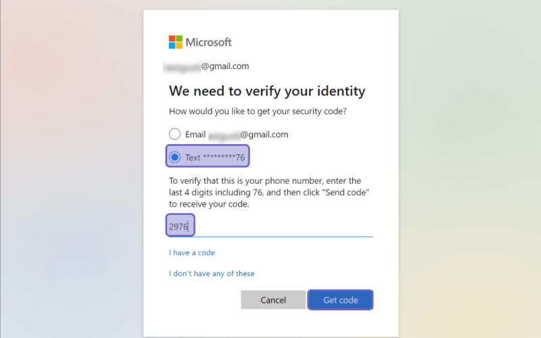Click 'How would you like to get your security code?' text
The image size is (541, 338).
click(x=258, y=112)
